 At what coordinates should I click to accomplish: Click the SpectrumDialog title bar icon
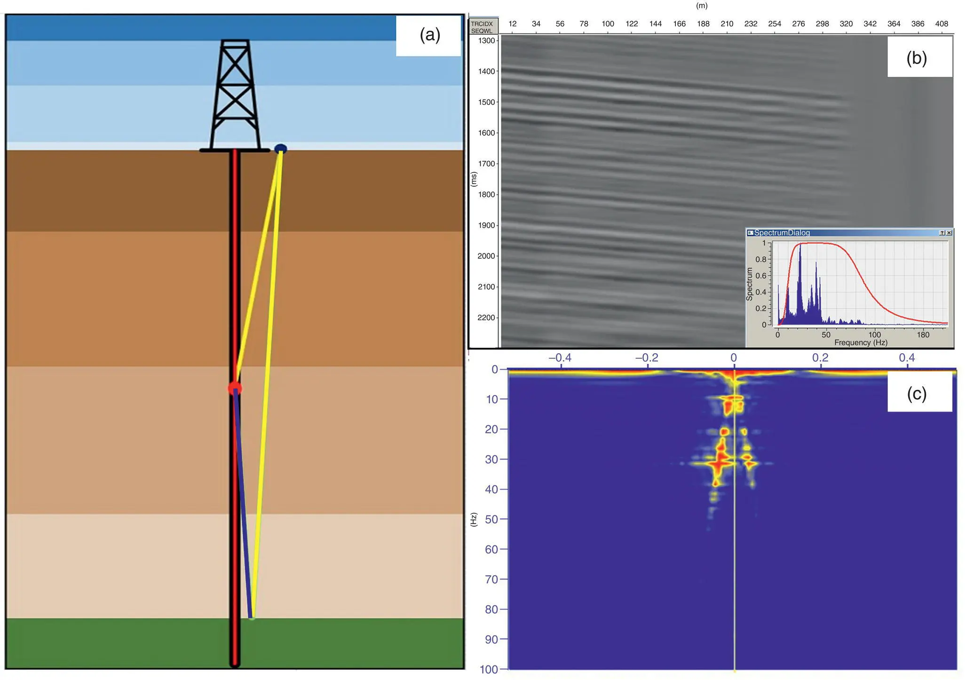[751, 233]
